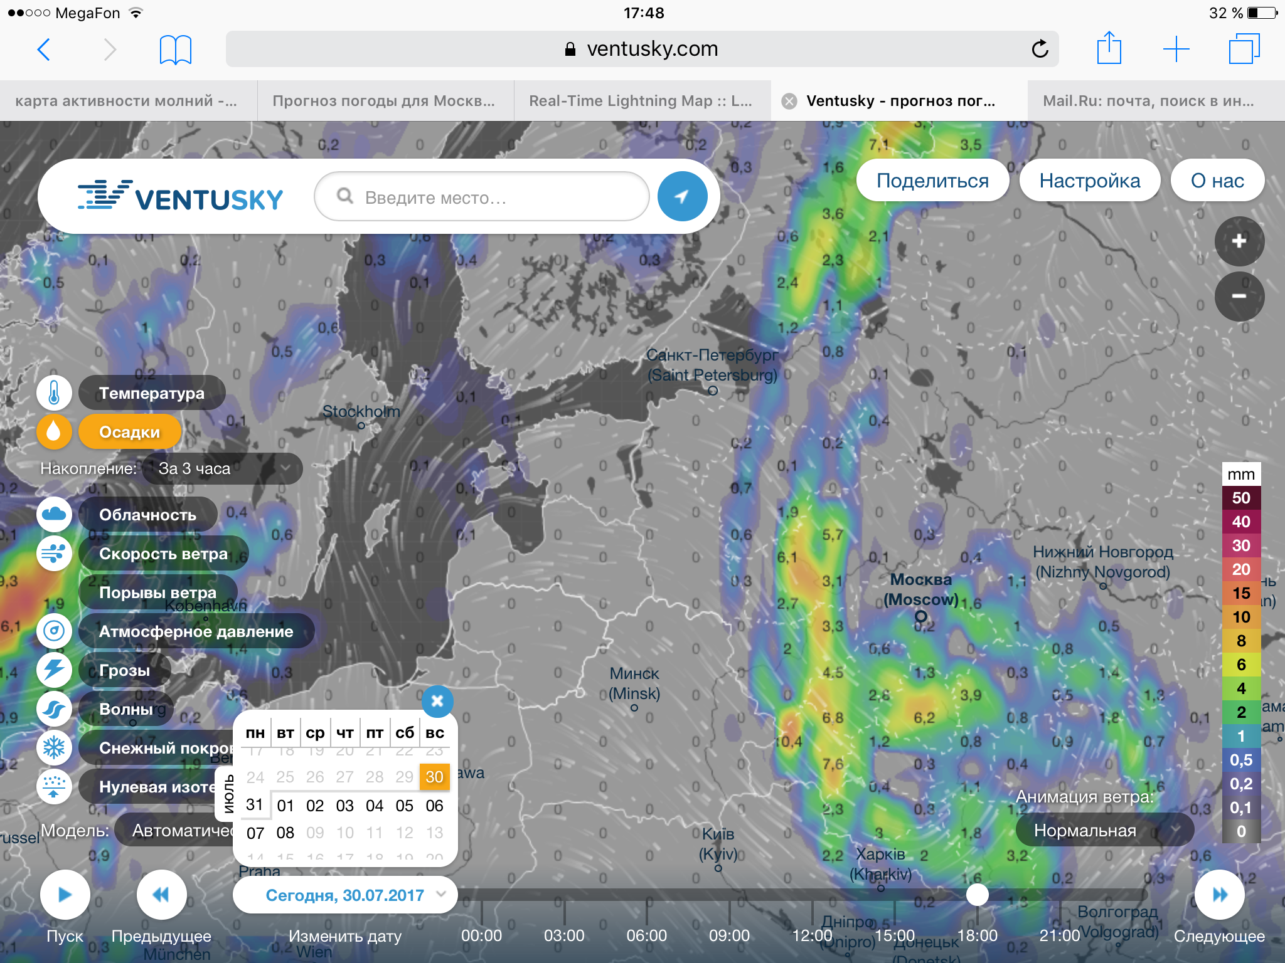Switch to карта активности молний tab

(128, 101)
